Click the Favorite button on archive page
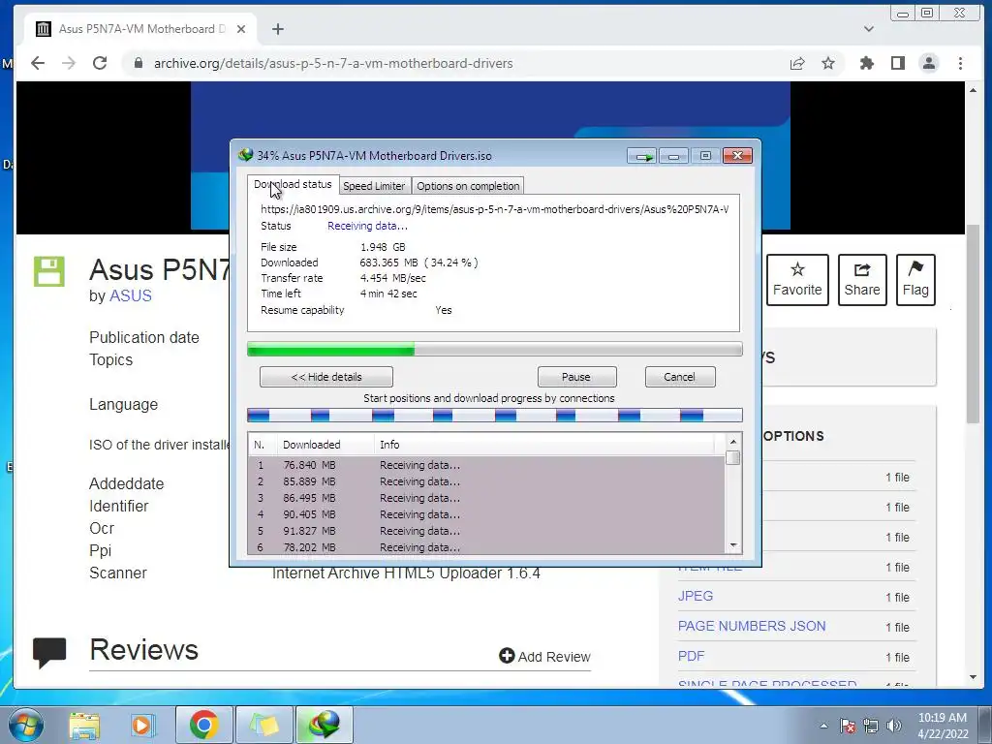This screenshot has width=992, height=744. pos(797,280)
